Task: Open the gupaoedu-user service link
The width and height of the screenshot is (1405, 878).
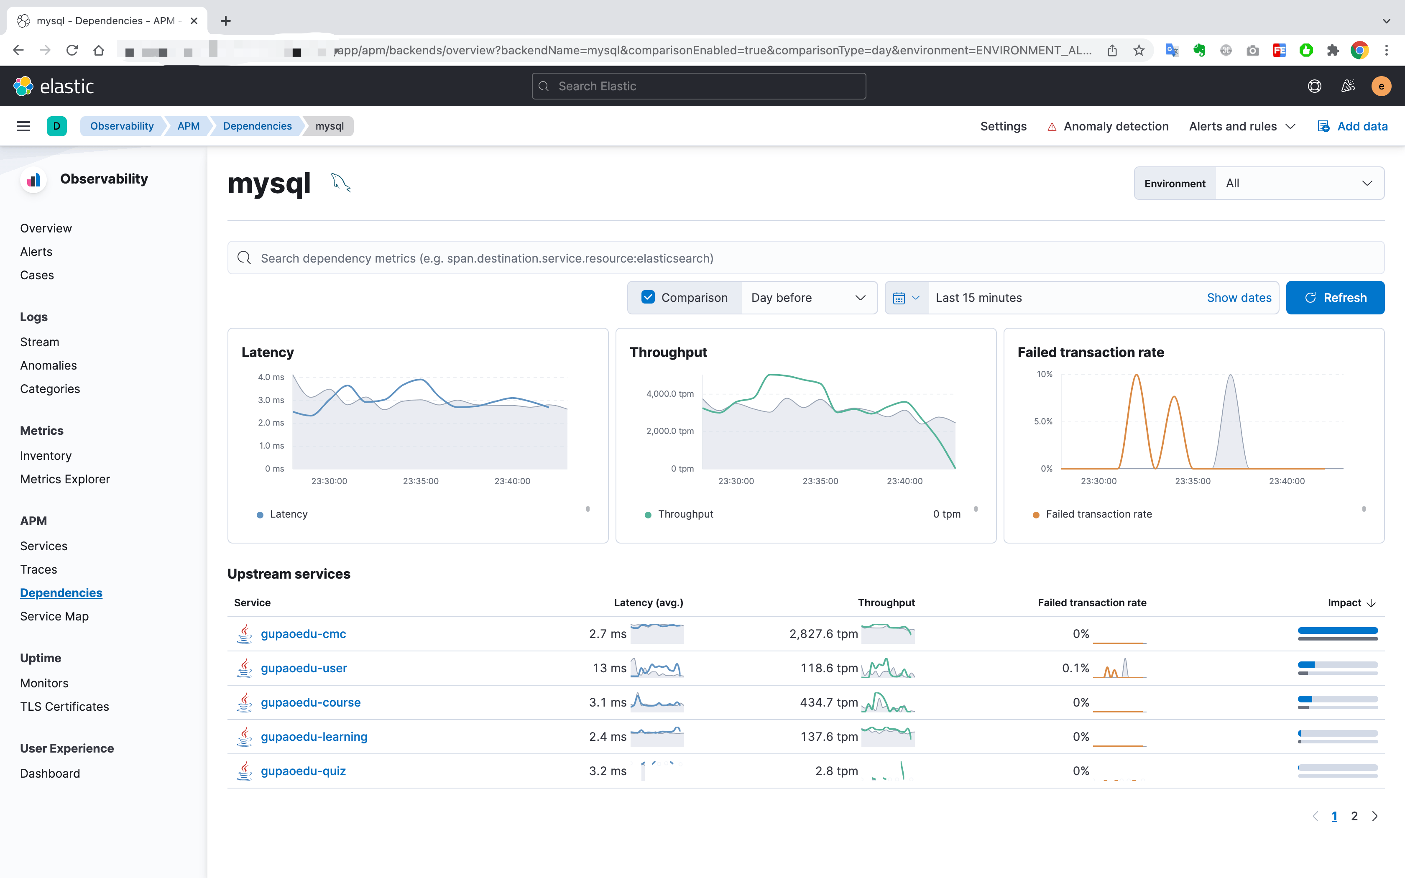Action: click(x=304, y=668)
